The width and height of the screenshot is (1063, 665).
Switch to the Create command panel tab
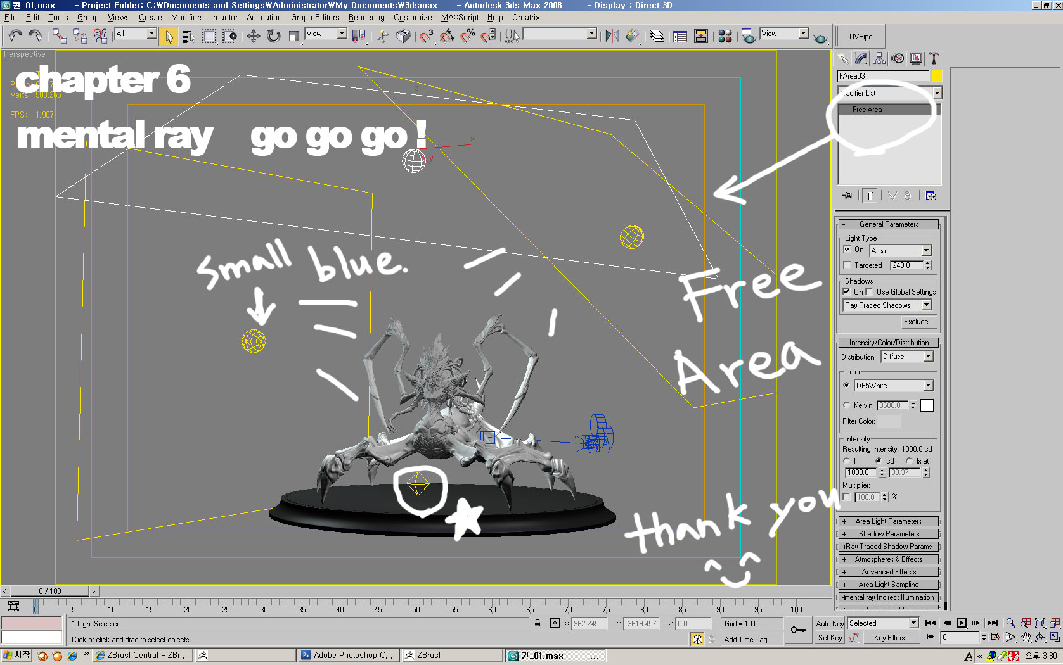[x=843, y=58]
